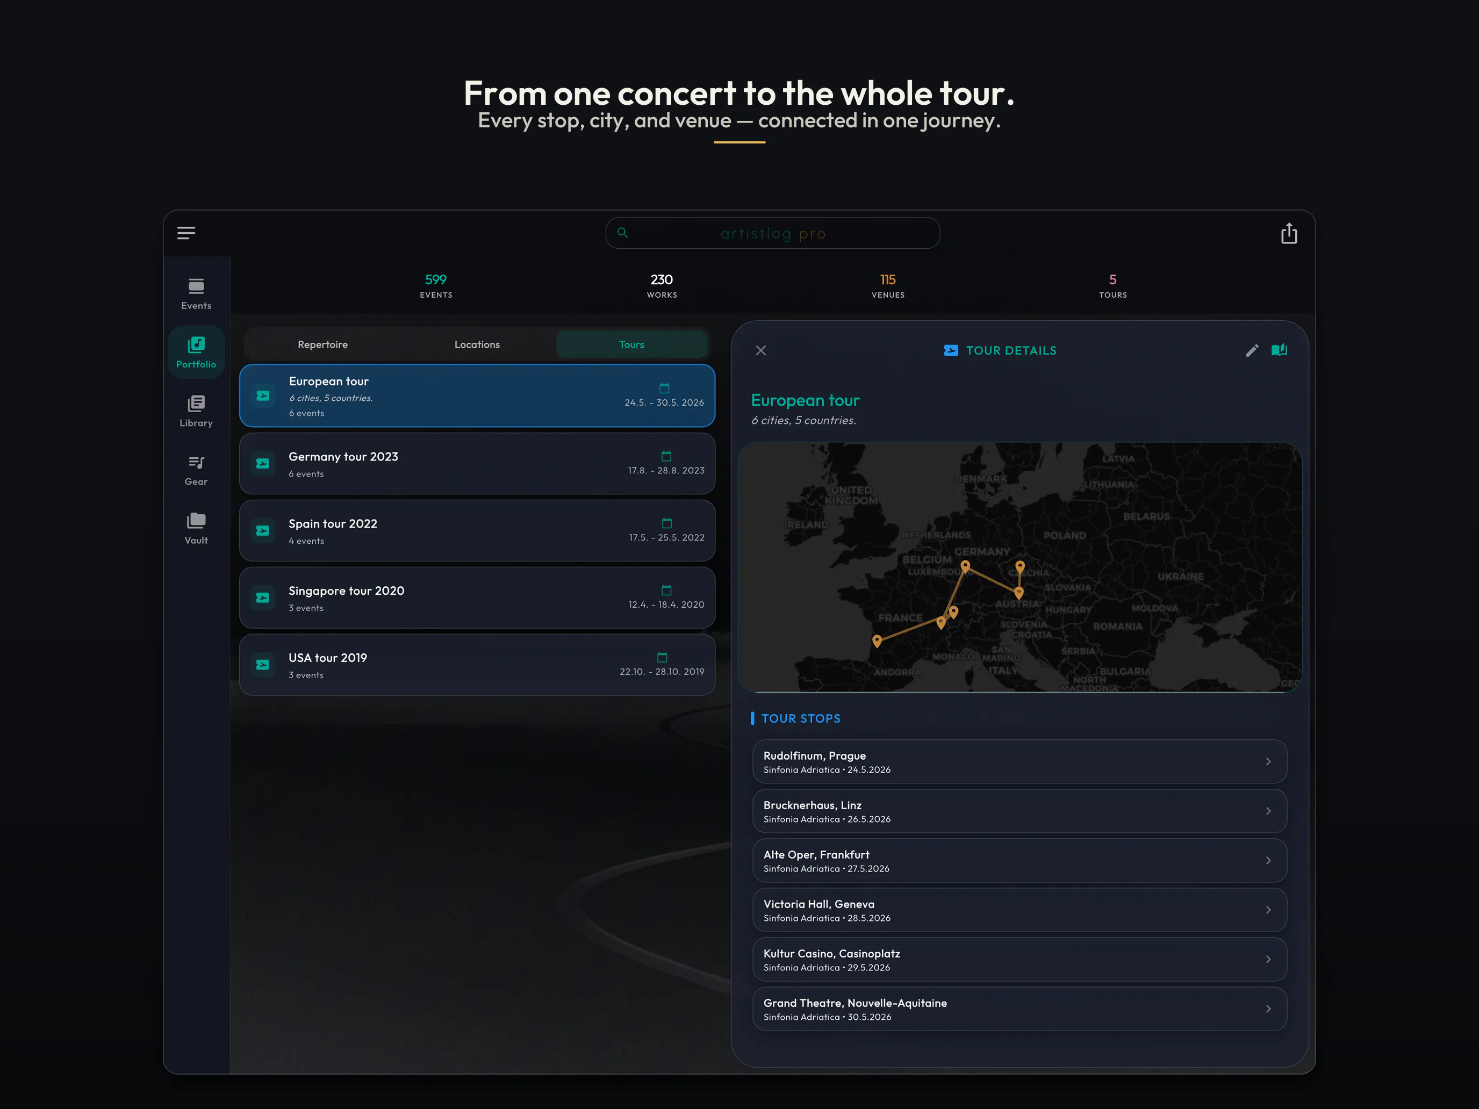Click the "Rudolfinum, Prague" stop title
1479x1109 pixels.
point(814,755)
